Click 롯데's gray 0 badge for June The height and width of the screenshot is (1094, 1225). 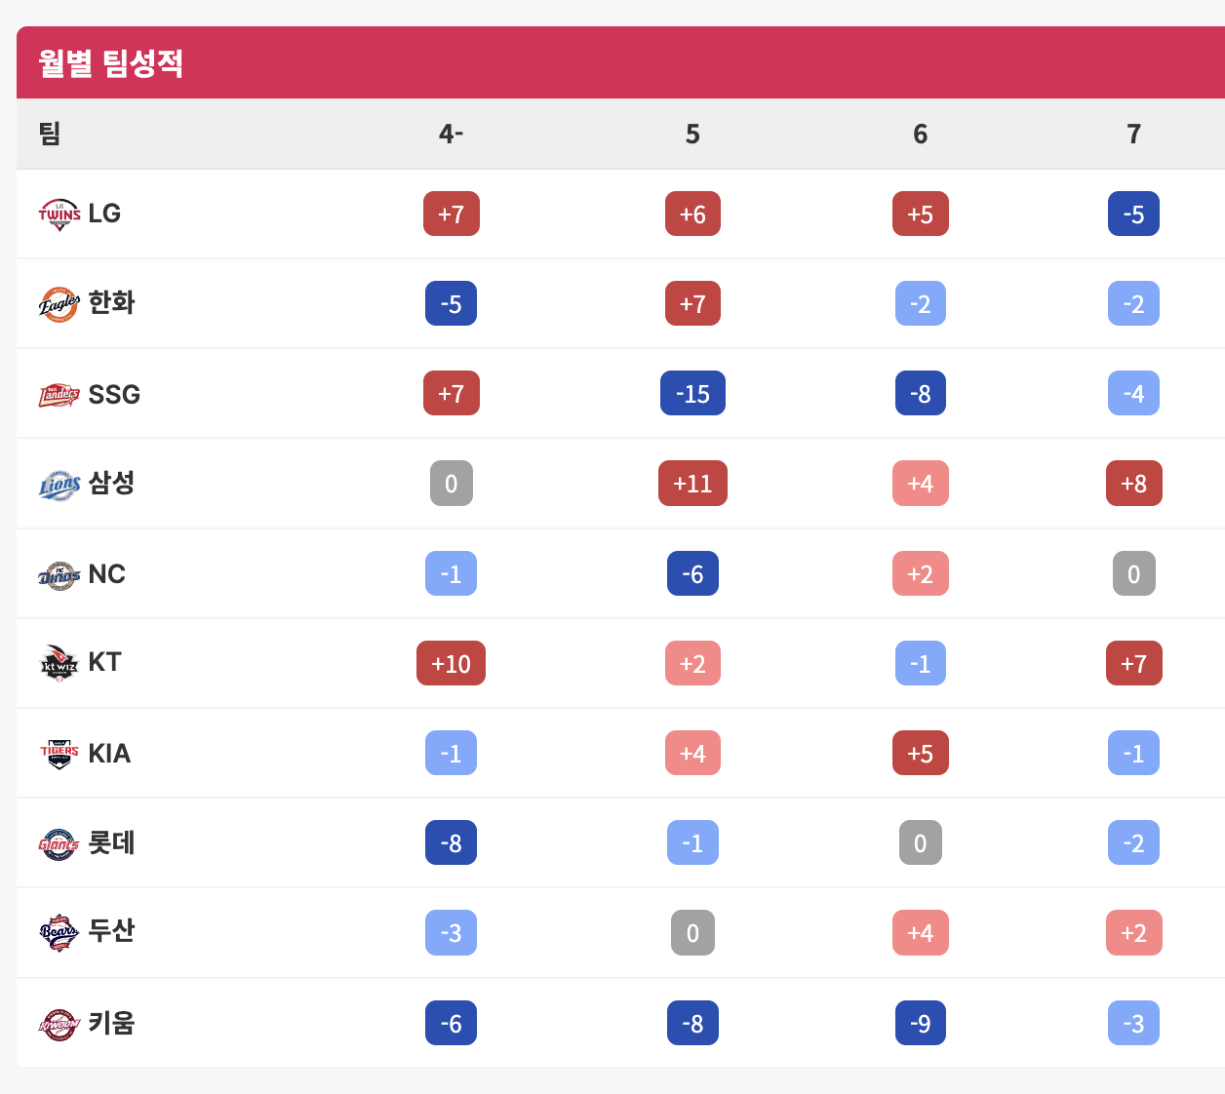pos(920,843)
